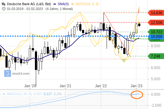
Task: Click the Jan '20 time axis label
Action: (30, 86)
